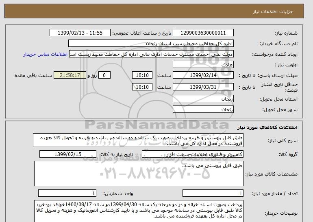Click the delivery city field زنجان

(x=203, y=110)
